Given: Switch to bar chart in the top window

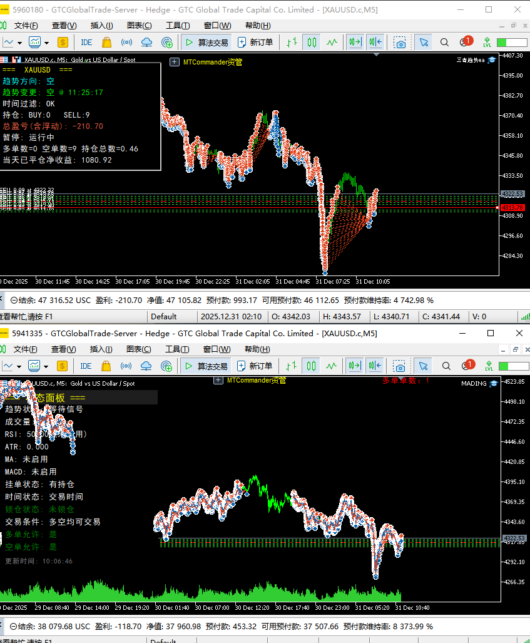Looking at the screenshot, I should click(292, 42).
